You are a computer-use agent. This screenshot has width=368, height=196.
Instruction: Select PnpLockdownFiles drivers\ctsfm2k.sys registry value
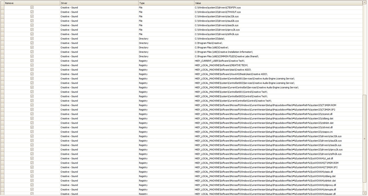[278, 154]
